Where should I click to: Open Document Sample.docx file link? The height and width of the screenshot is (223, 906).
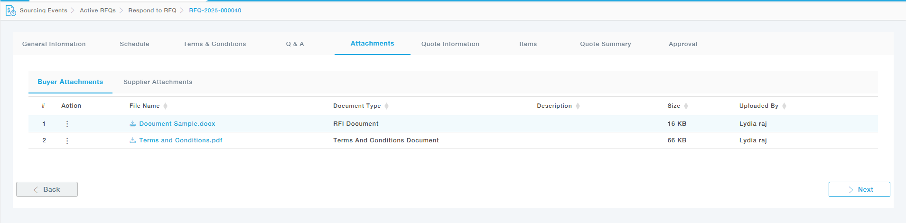tap(177, 124)
